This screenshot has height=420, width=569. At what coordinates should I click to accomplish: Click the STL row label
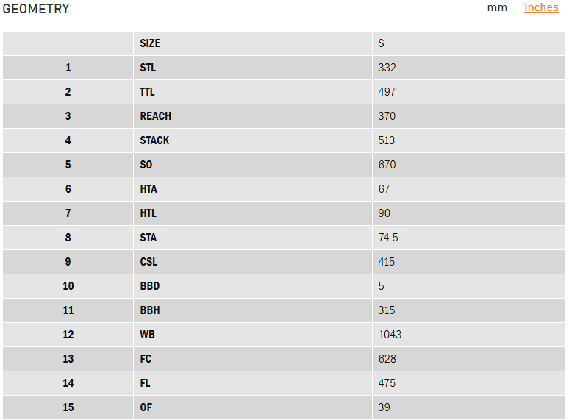[148, 68]
